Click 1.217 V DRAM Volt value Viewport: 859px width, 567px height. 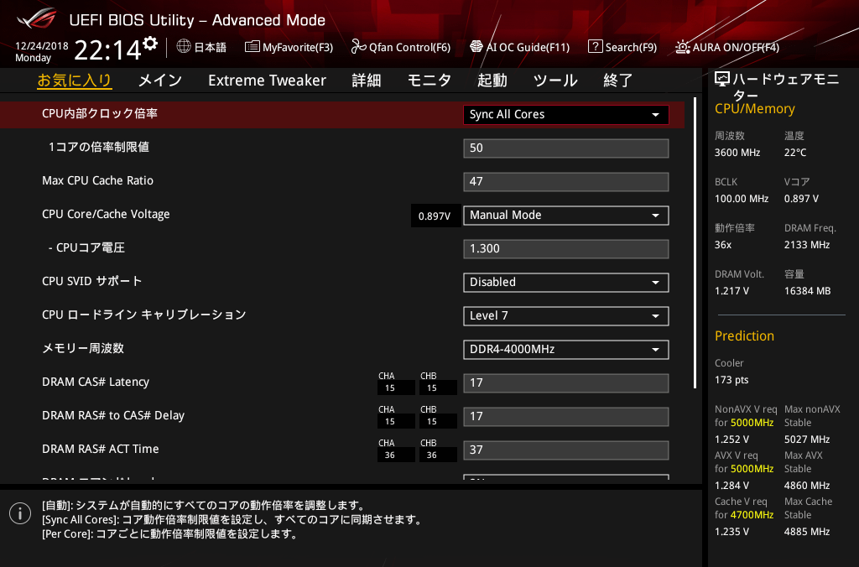pos(731,291)
